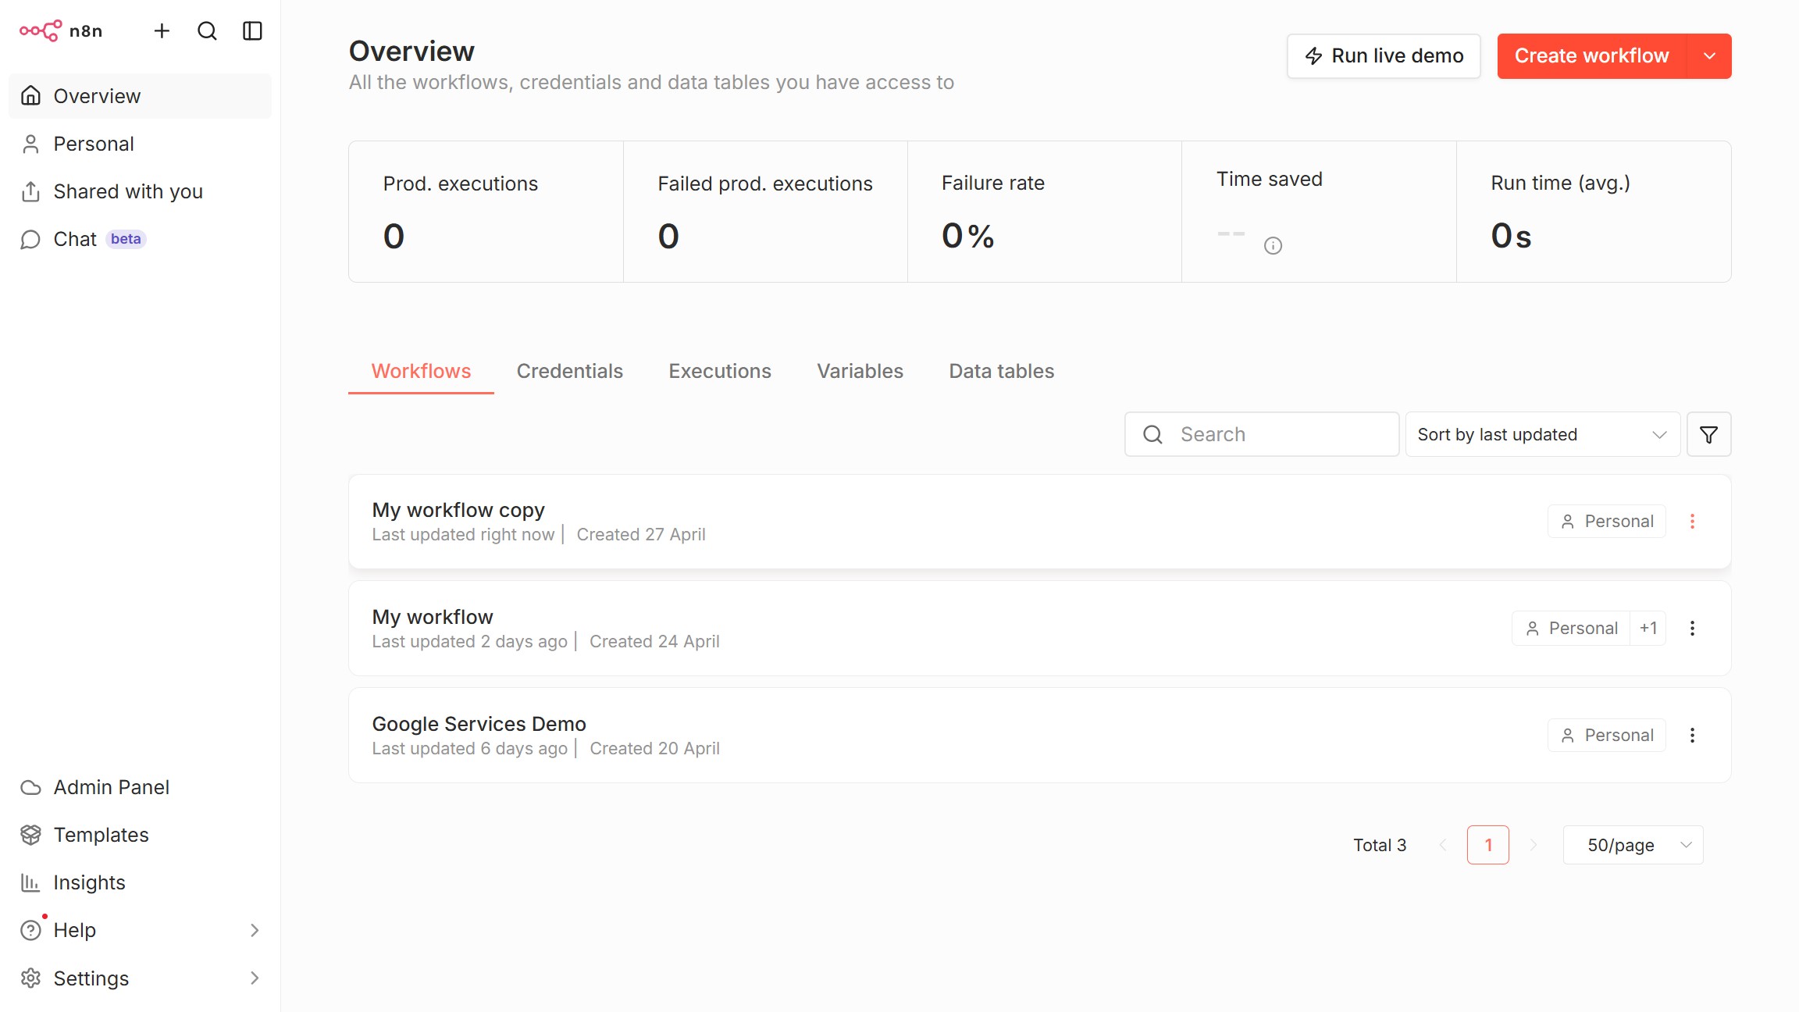The image size is (1799, 1012).
Task: Open the Sort by last updated dropdown
Action: point(1543,434)
